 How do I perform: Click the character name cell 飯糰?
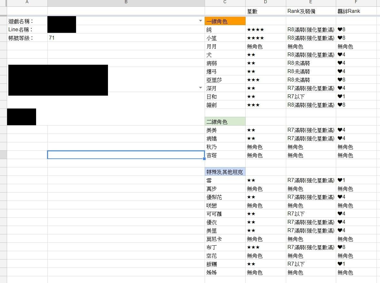pyautogui.click(x=225, y=264)
